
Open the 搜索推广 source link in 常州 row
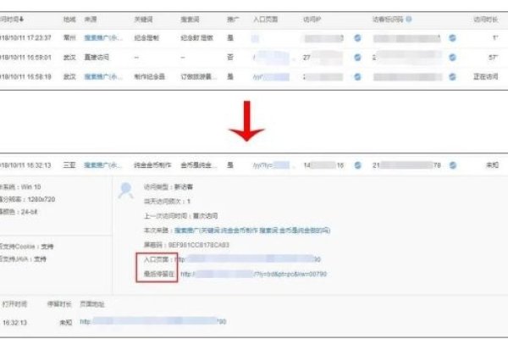[103, 38]
